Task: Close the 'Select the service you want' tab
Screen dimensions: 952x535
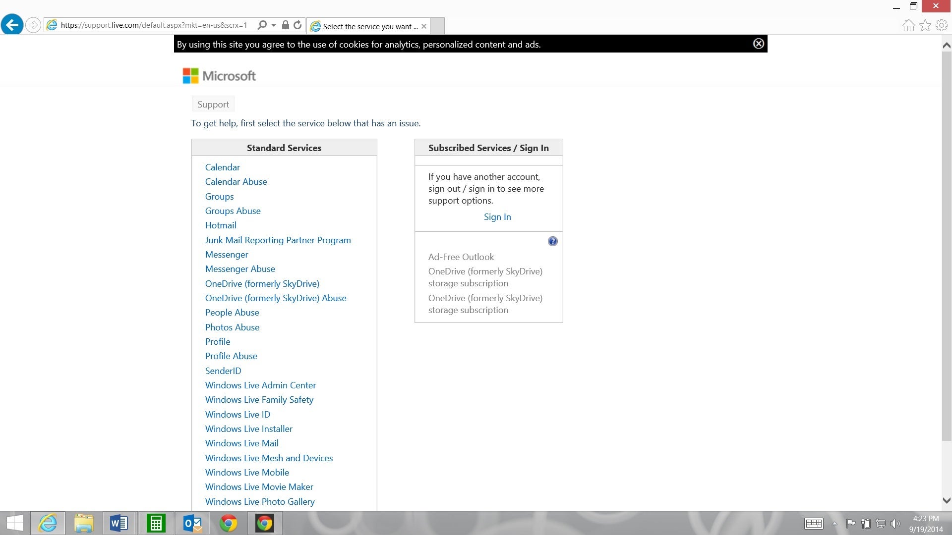Action: [x=424, y=26]
